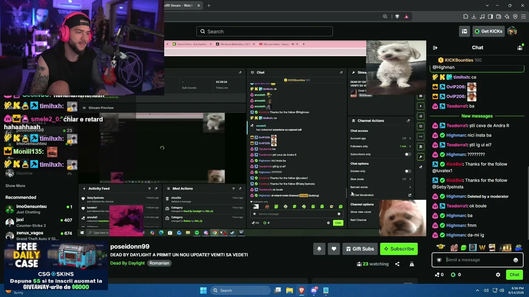
Task: Click the chat identity badge icon
Action: point(439,260)
